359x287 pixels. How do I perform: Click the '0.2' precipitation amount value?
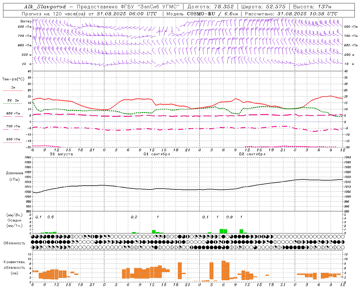(134, 217)
